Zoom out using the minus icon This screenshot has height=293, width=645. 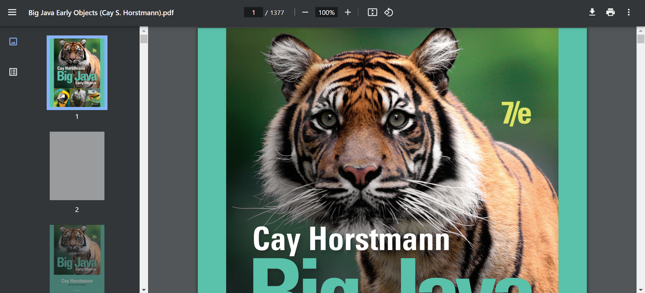305,12
